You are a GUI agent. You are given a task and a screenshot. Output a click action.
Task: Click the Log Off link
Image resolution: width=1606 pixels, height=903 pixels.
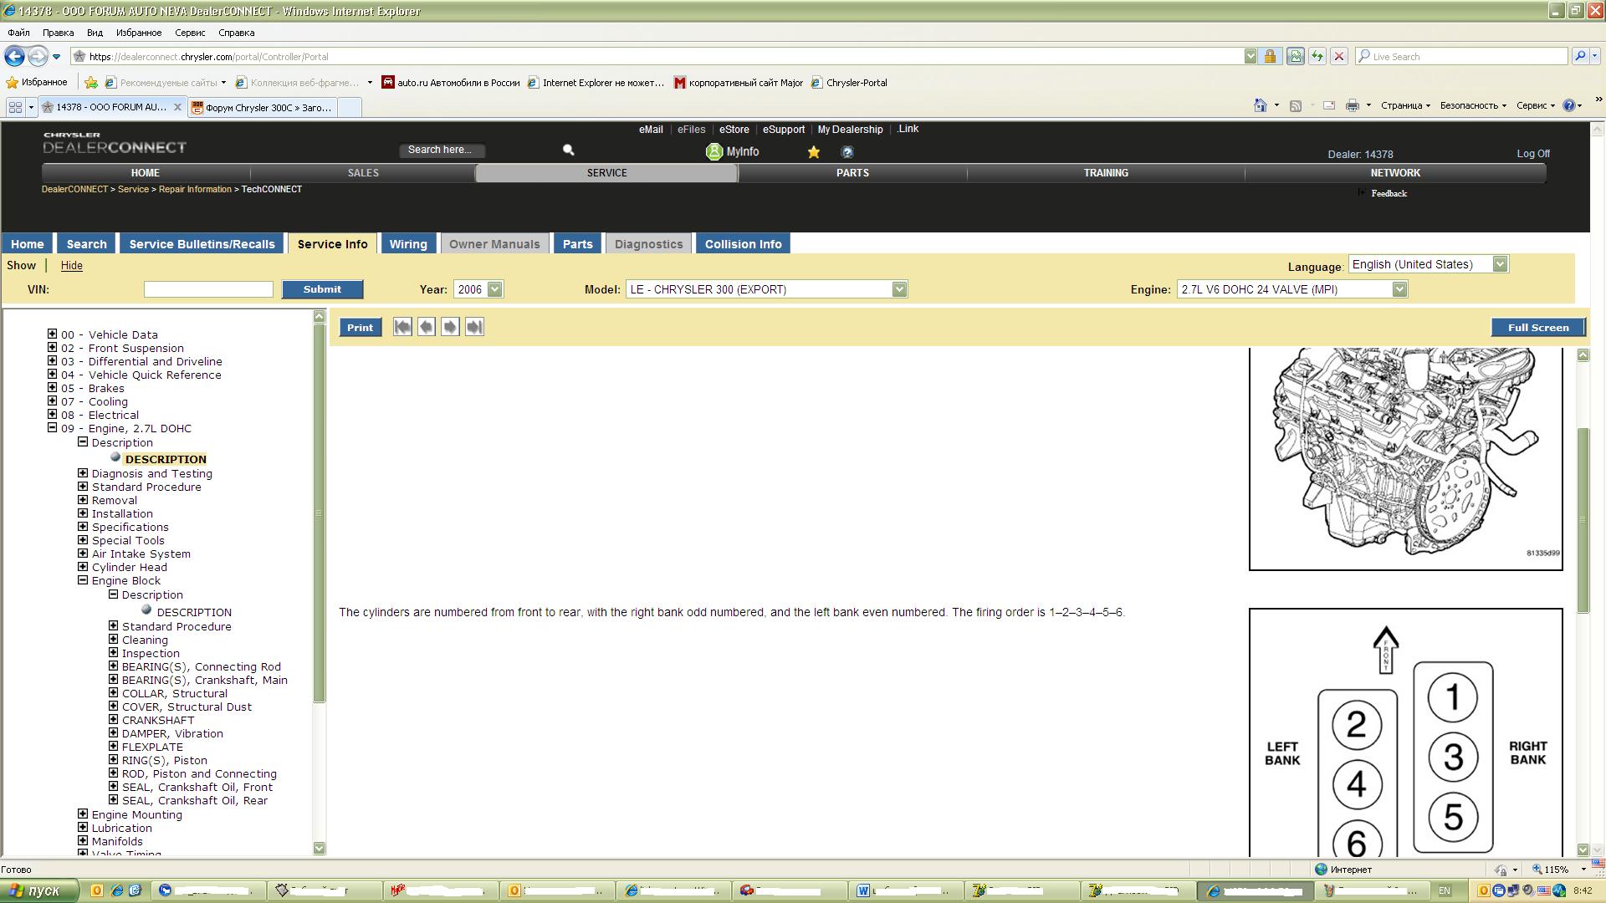pyautogui.click(x=1533, y=154)
